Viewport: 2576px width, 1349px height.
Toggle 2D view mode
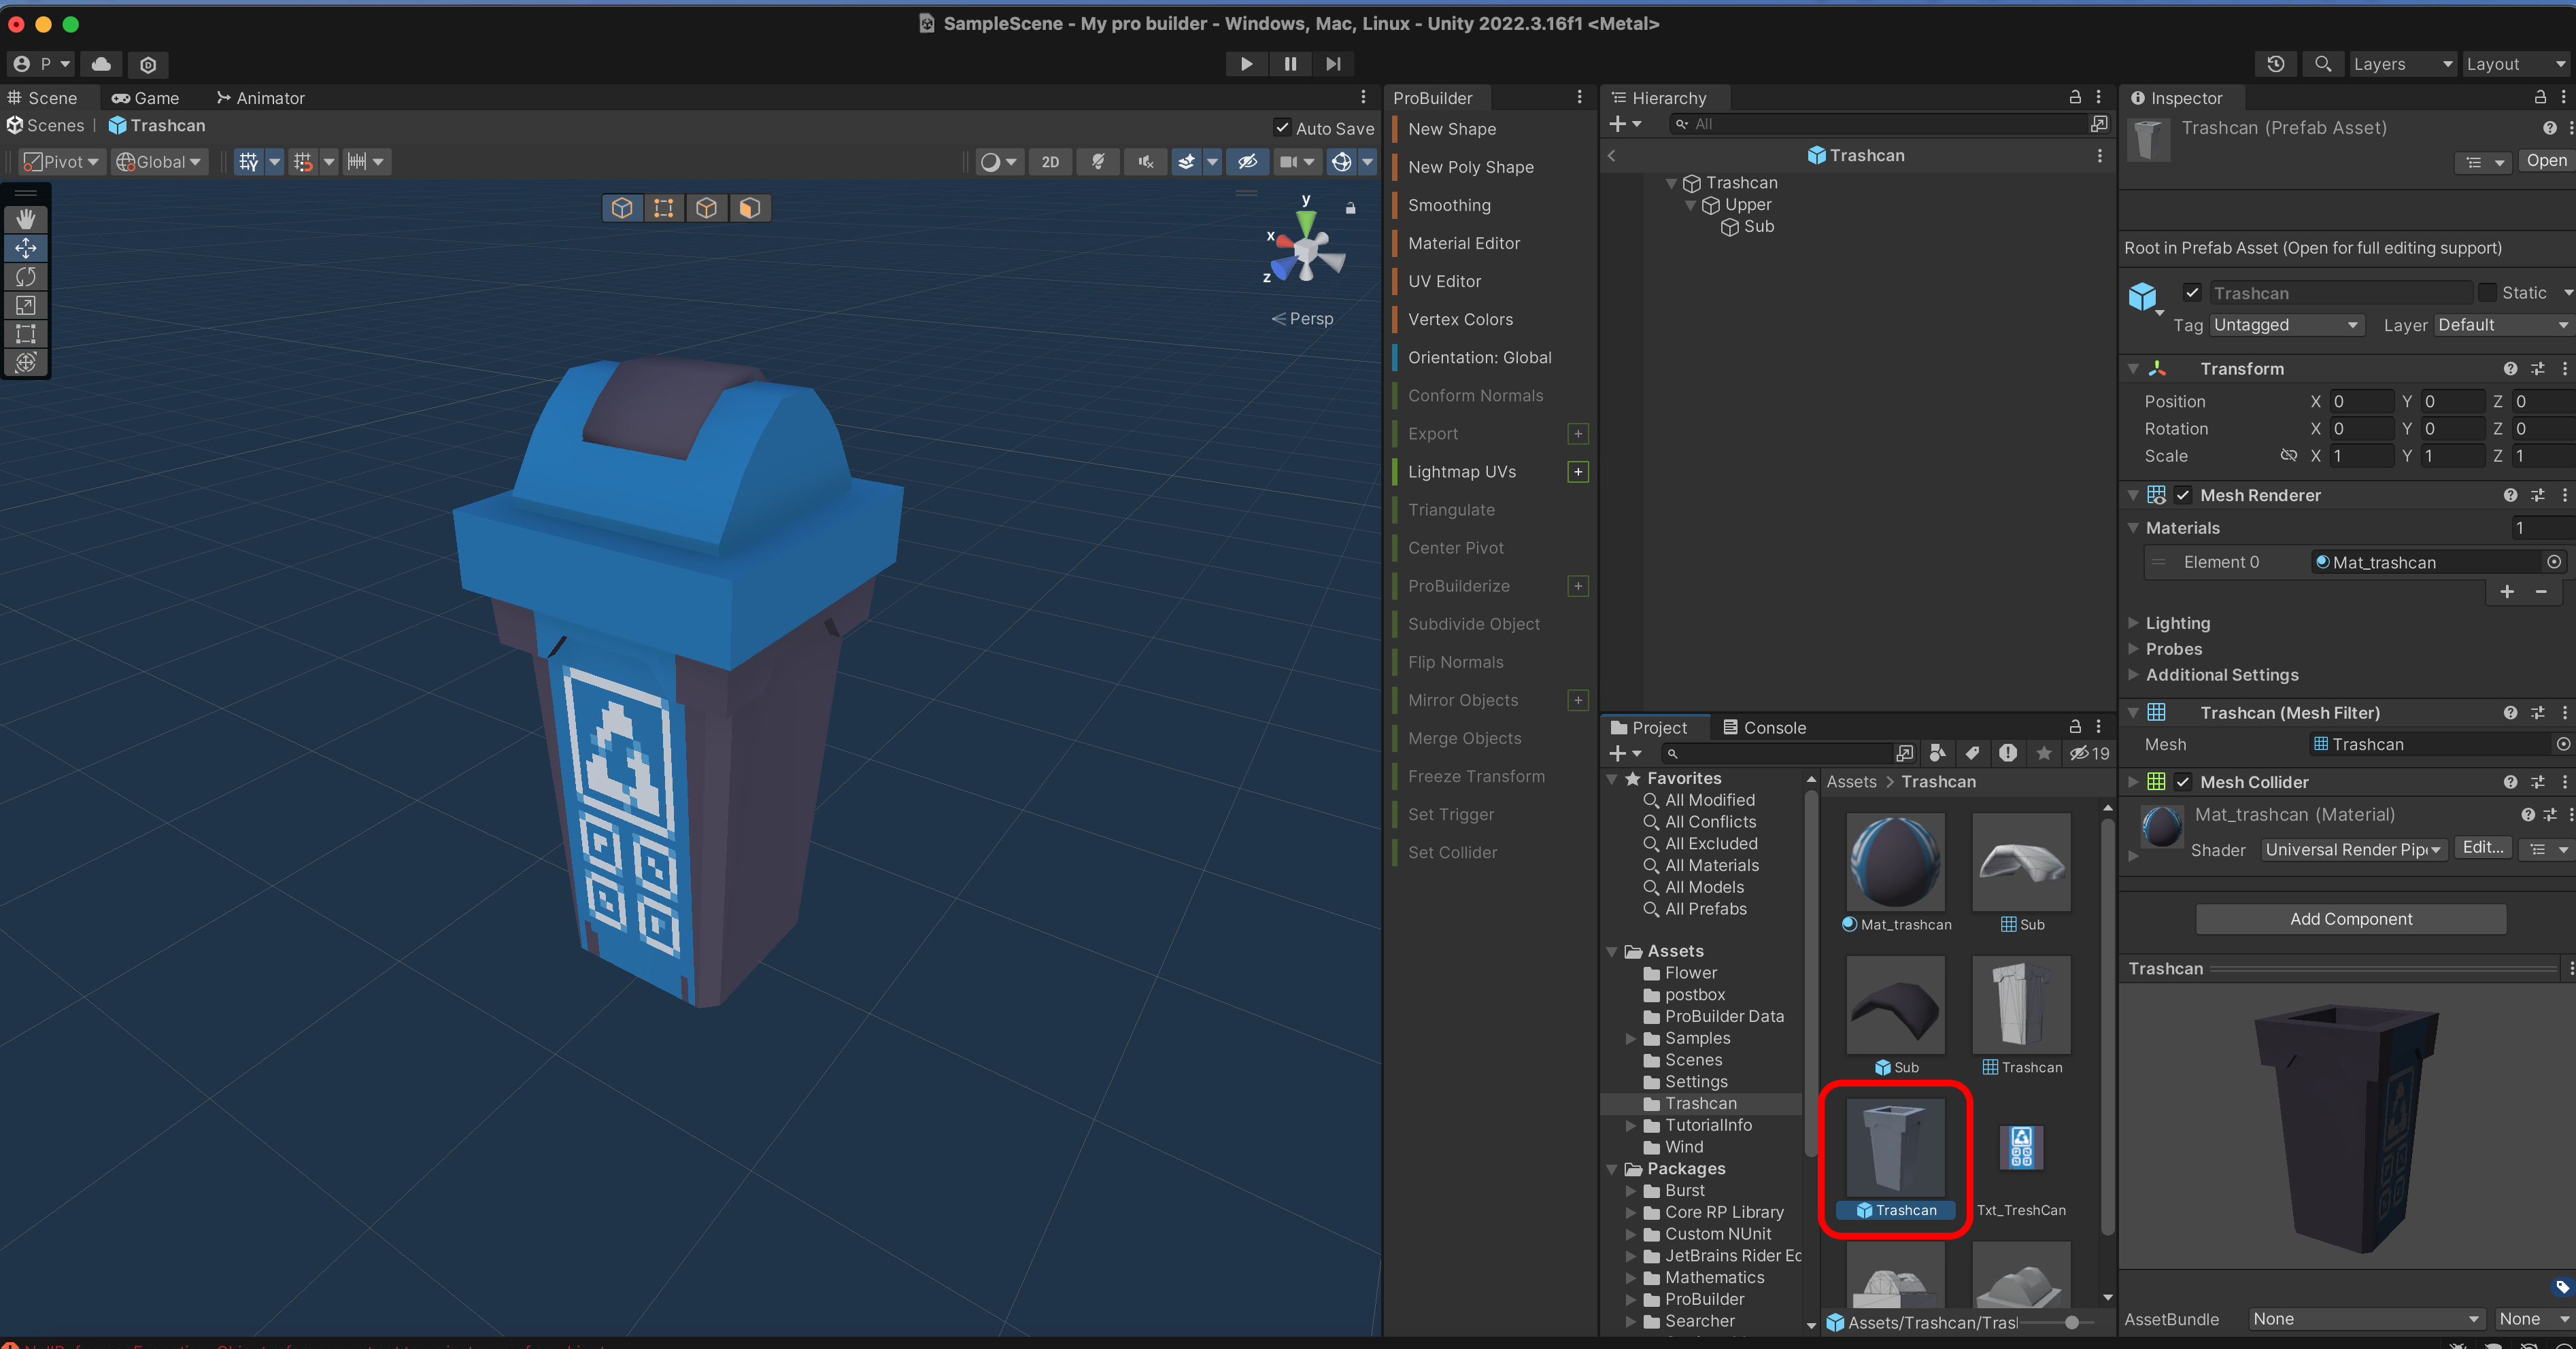click(1050, 162)
